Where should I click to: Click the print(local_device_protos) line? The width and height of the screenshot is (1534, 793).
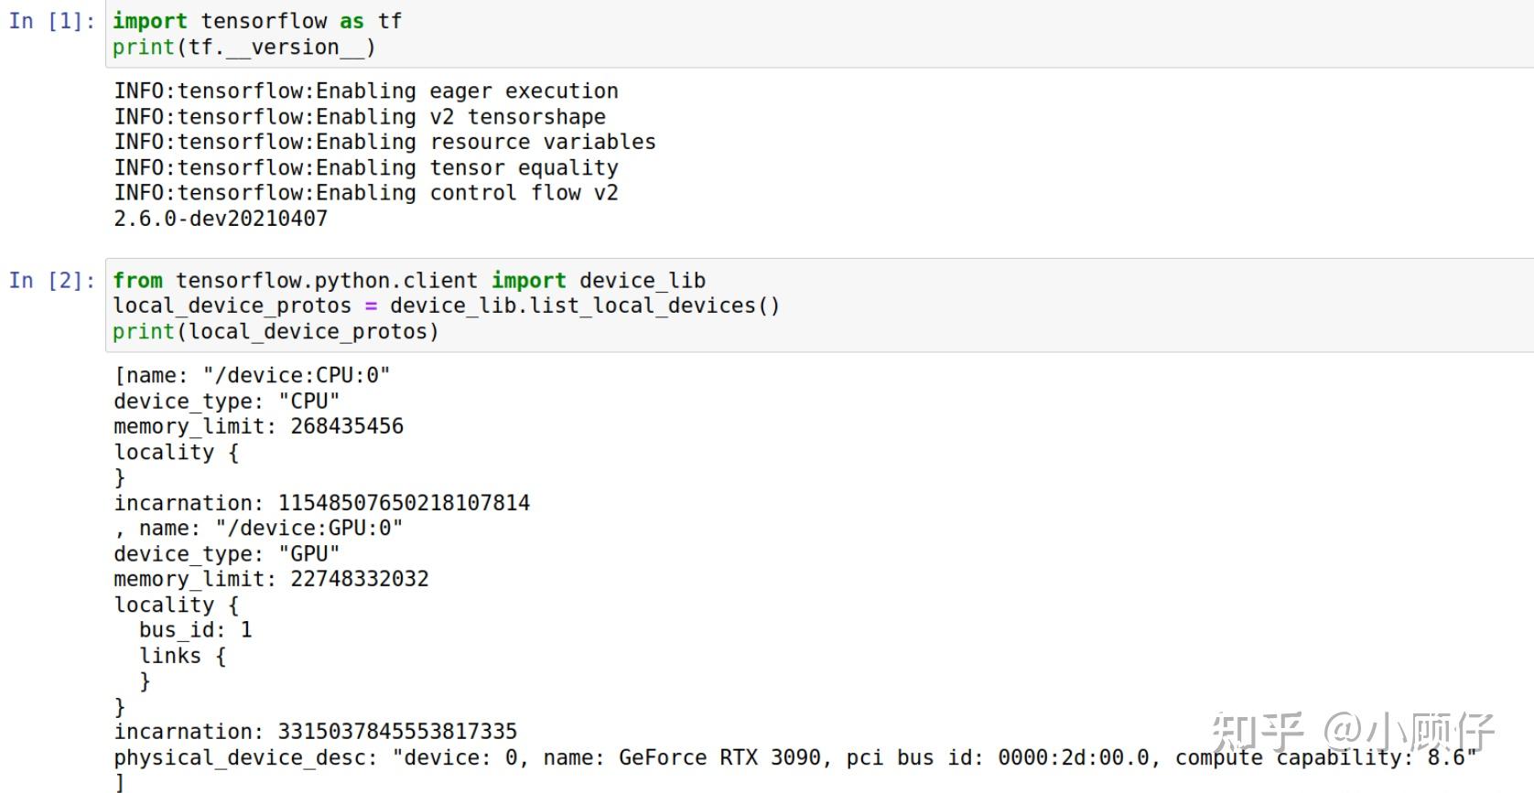(275, 331)
